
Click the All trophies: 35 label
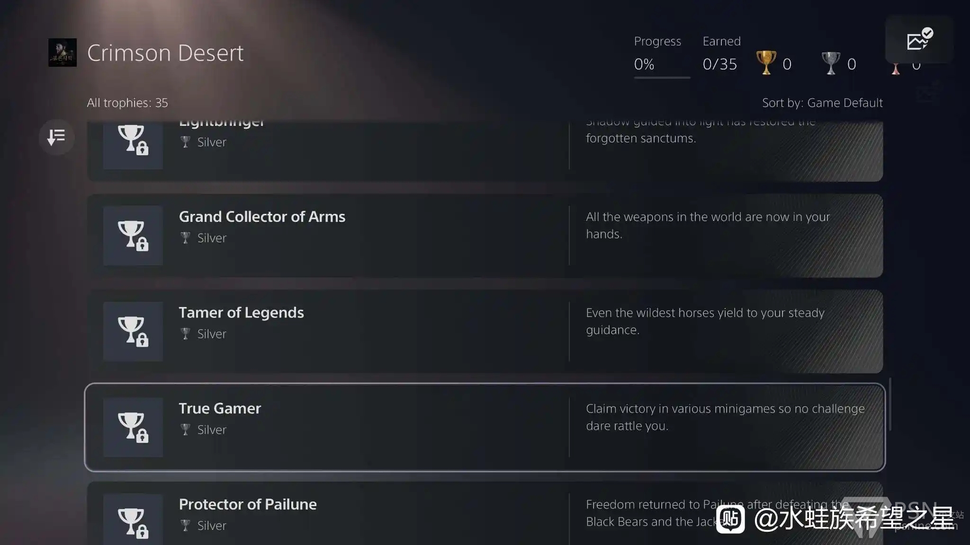tap(127, 103)
